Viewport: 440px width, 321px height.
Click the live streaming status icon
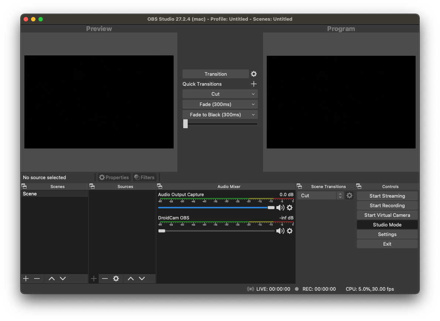[250, 289]
